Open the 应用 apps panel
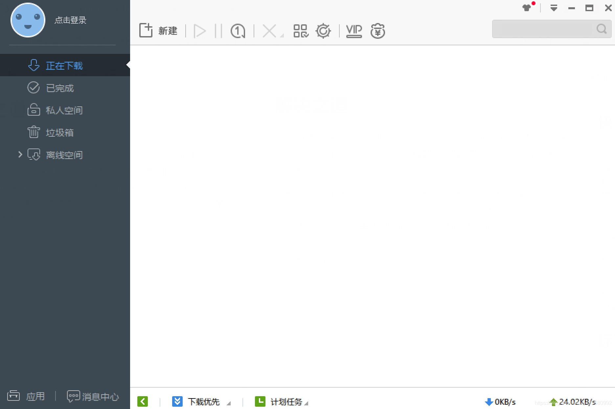Image resolution: width=615 pixels, height=409 pixels. click(x=26, y=396)
